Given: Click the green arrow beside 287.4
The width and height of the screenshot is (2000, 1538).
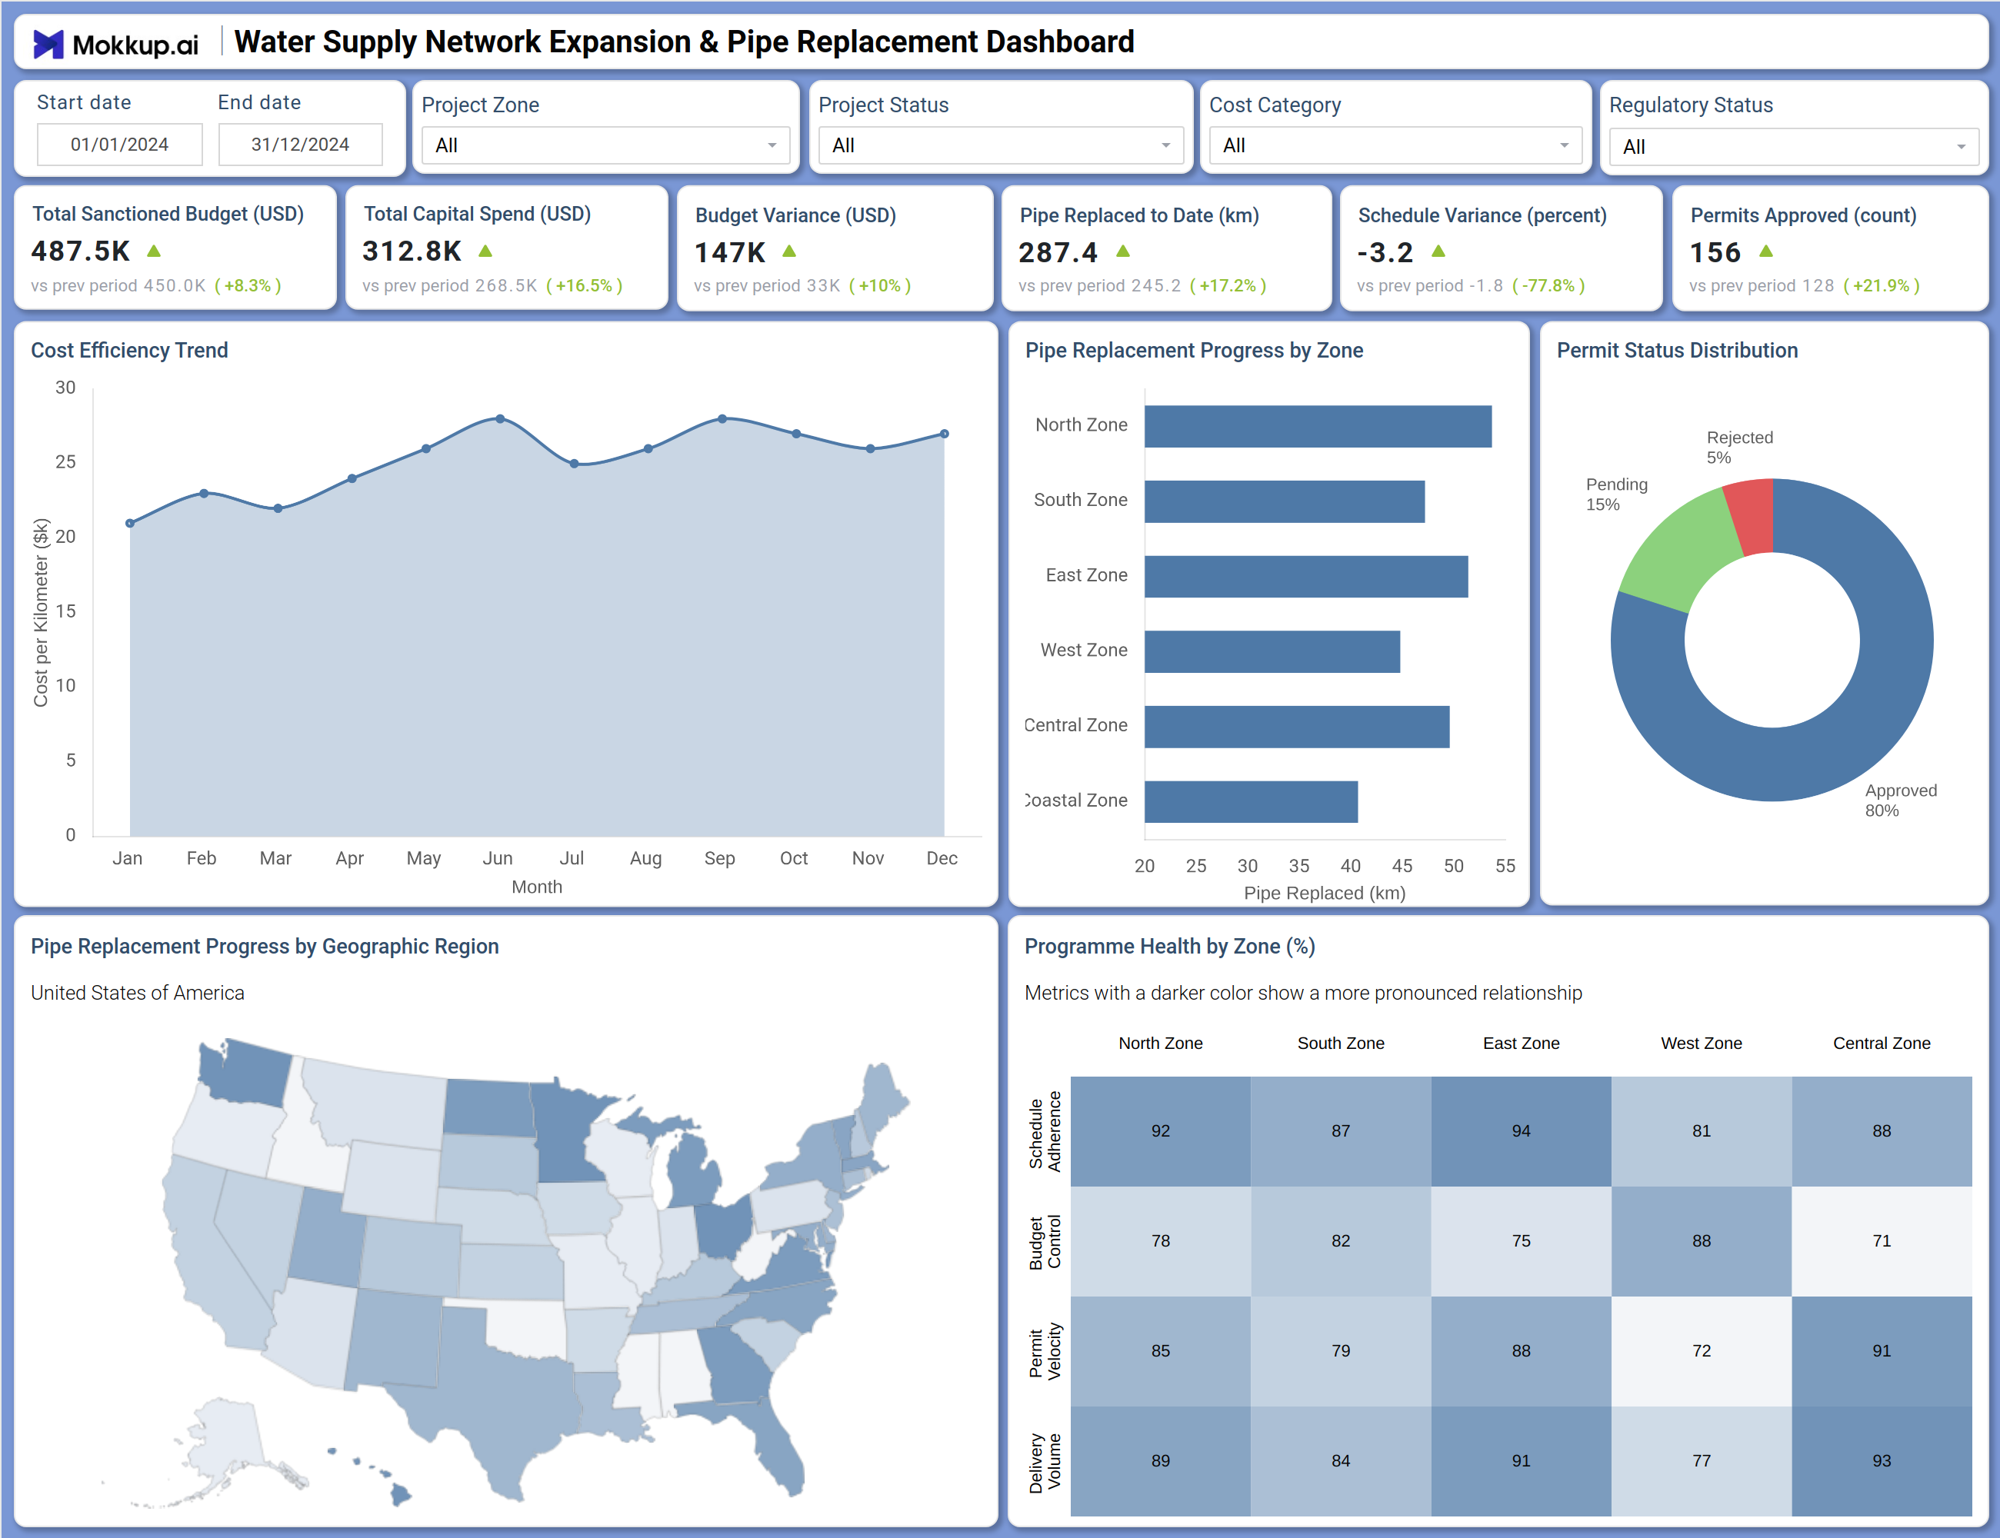Looking at the screenshot, I should pyautogui.click(x=1124, y=250).
